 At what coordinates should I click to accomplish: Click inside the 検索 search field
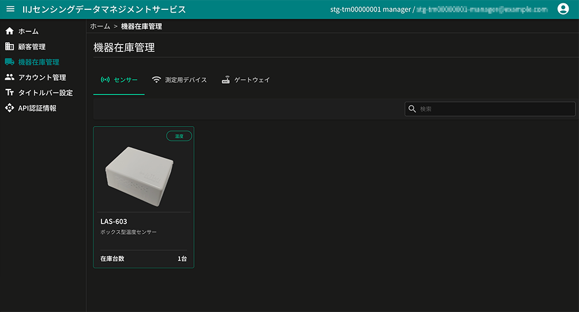(x=495, y=109)
